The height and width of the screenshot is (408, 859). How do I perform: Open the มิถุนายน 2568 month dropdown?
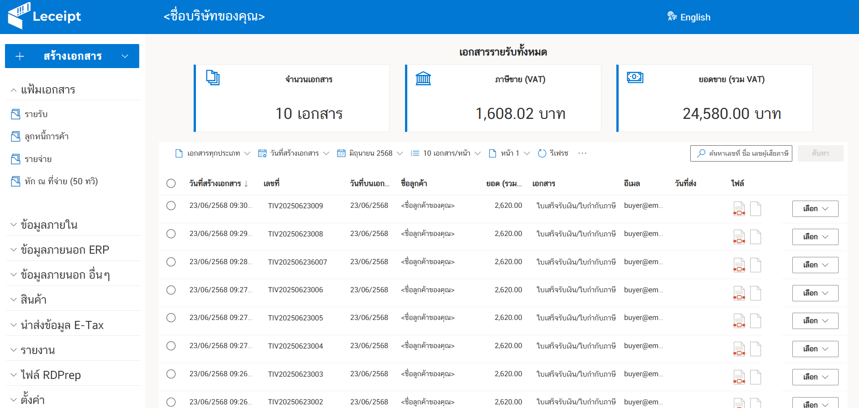click(x=370, y=153)
